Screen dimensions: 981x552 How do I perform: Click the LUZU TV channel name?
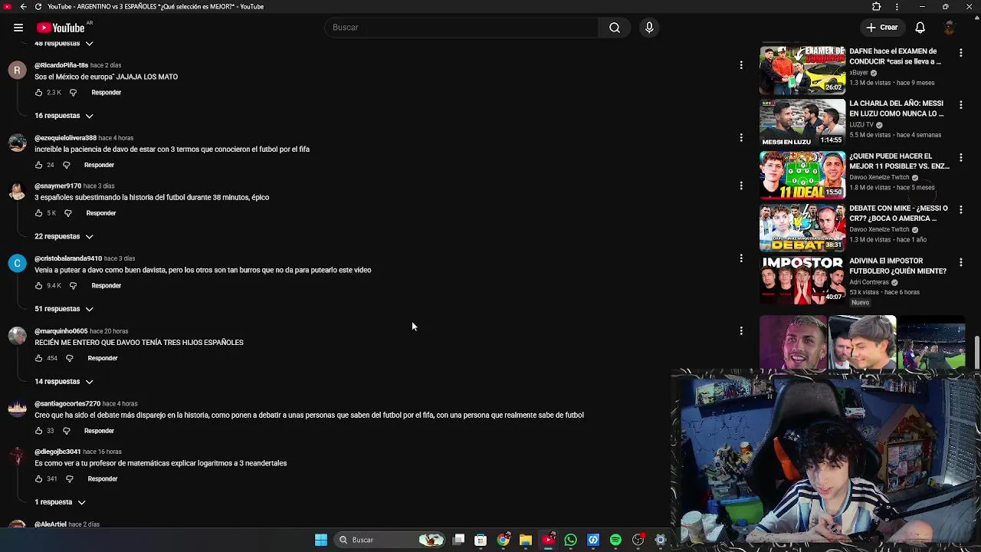click(861, 125)
